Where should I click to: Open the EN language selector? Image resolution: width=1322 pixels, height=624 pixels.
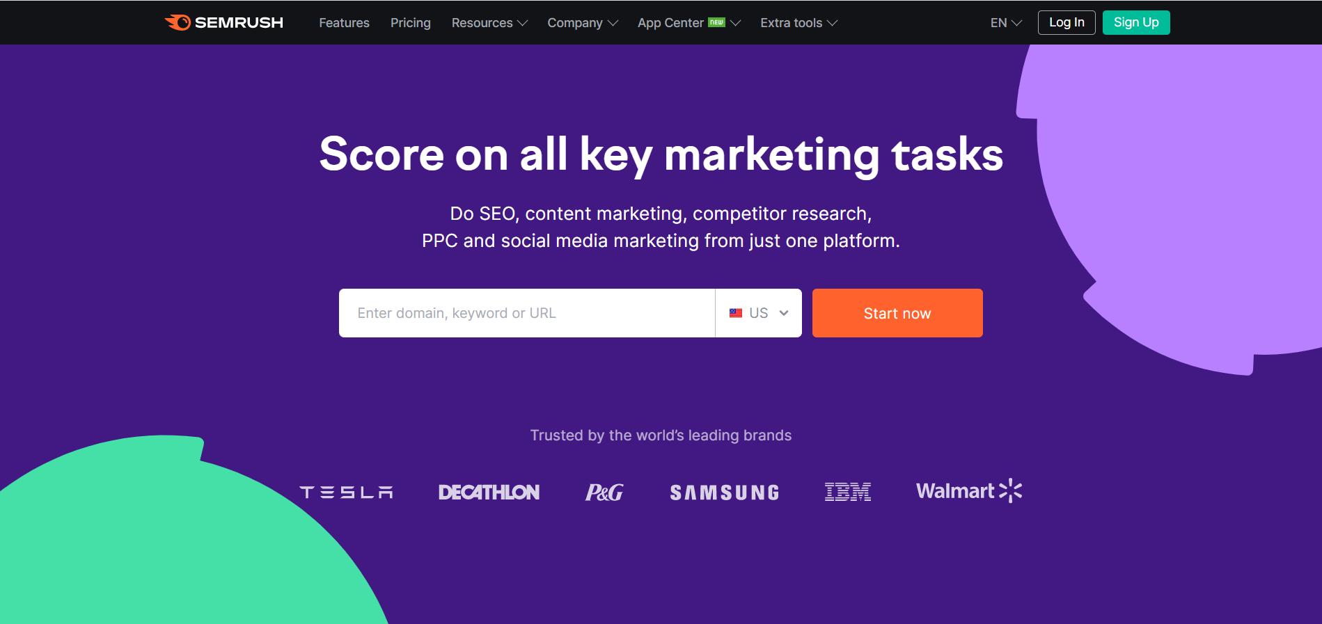click(x=1006, y=23)
